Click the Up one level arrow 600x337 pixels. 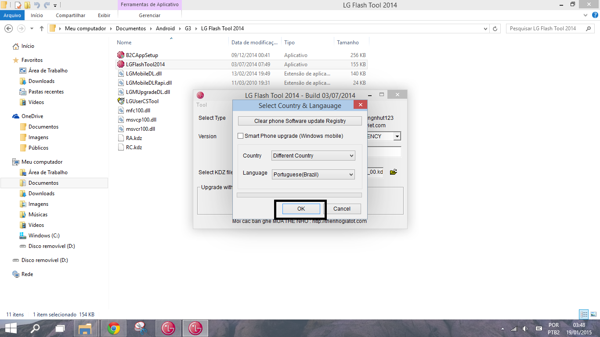(x=42, y=29)
